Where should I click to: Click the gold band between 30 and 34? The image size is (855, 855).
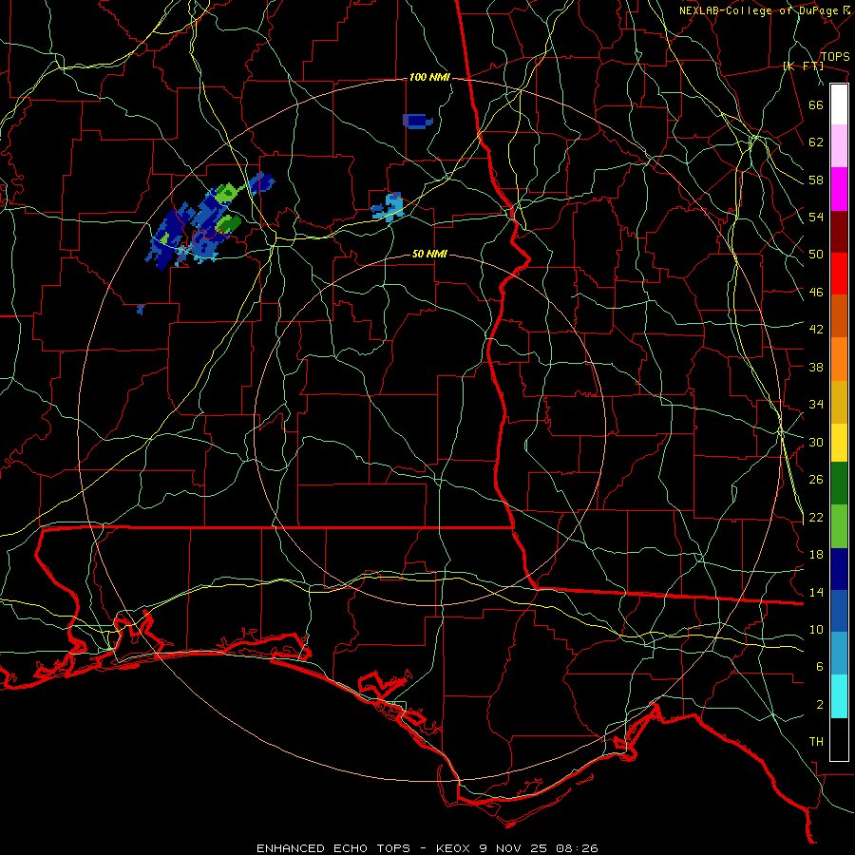click(839, 402)
